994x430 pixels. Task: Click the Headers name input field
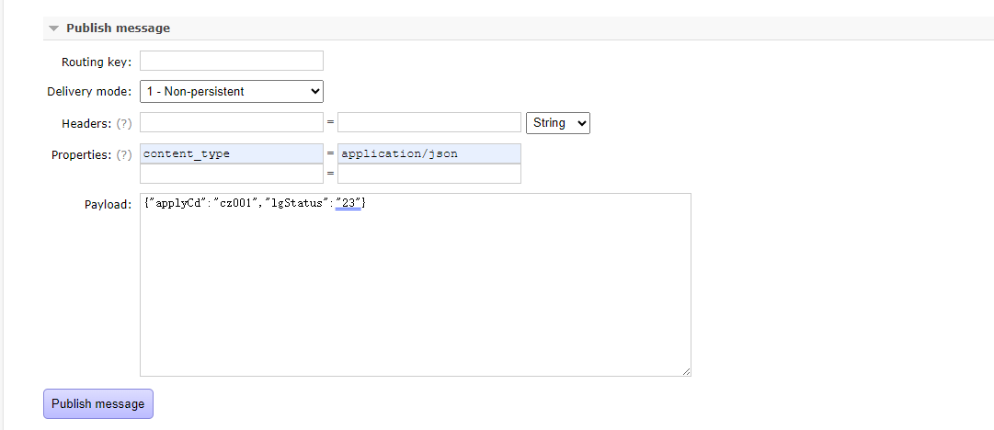pyautogui.click(x=232, y=122)
